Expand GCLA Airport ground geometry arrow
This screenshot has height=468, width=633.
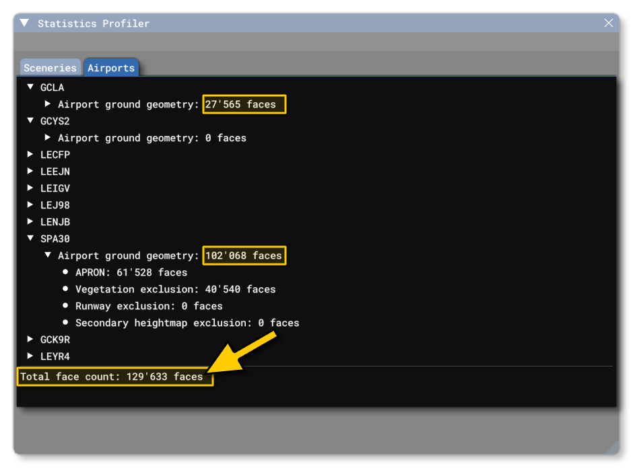[x=48, y=104]
